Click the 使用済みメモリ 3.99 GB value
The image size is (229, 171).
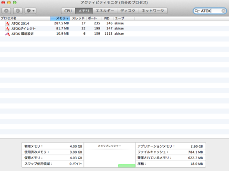[76, 152]
